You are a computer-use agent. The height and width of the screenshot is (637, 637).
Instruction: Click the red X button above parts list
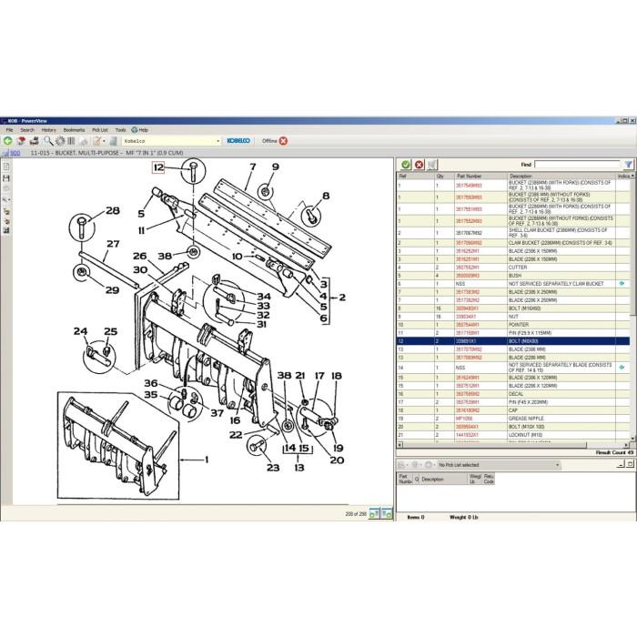pyautogui.click(x=419, y=165)
